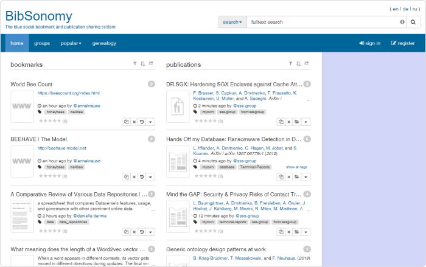The width and height of the screenshot is (426, 267).
Task: Click the database tag
Action: 227,167
